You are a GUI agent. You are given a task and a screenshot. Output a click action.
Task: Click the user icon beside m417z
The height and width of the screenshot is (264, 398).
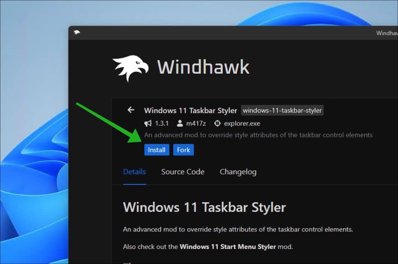click(180, 123)
